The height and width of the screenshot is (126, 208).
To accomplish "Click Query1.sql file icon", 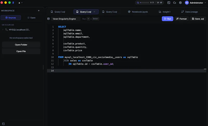I will click(52, 12).
